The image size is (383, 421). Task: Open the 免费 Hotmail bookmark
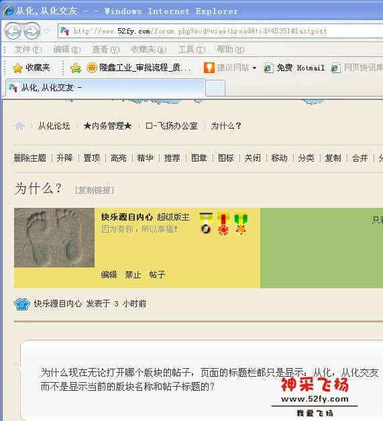tap(294, 68)
